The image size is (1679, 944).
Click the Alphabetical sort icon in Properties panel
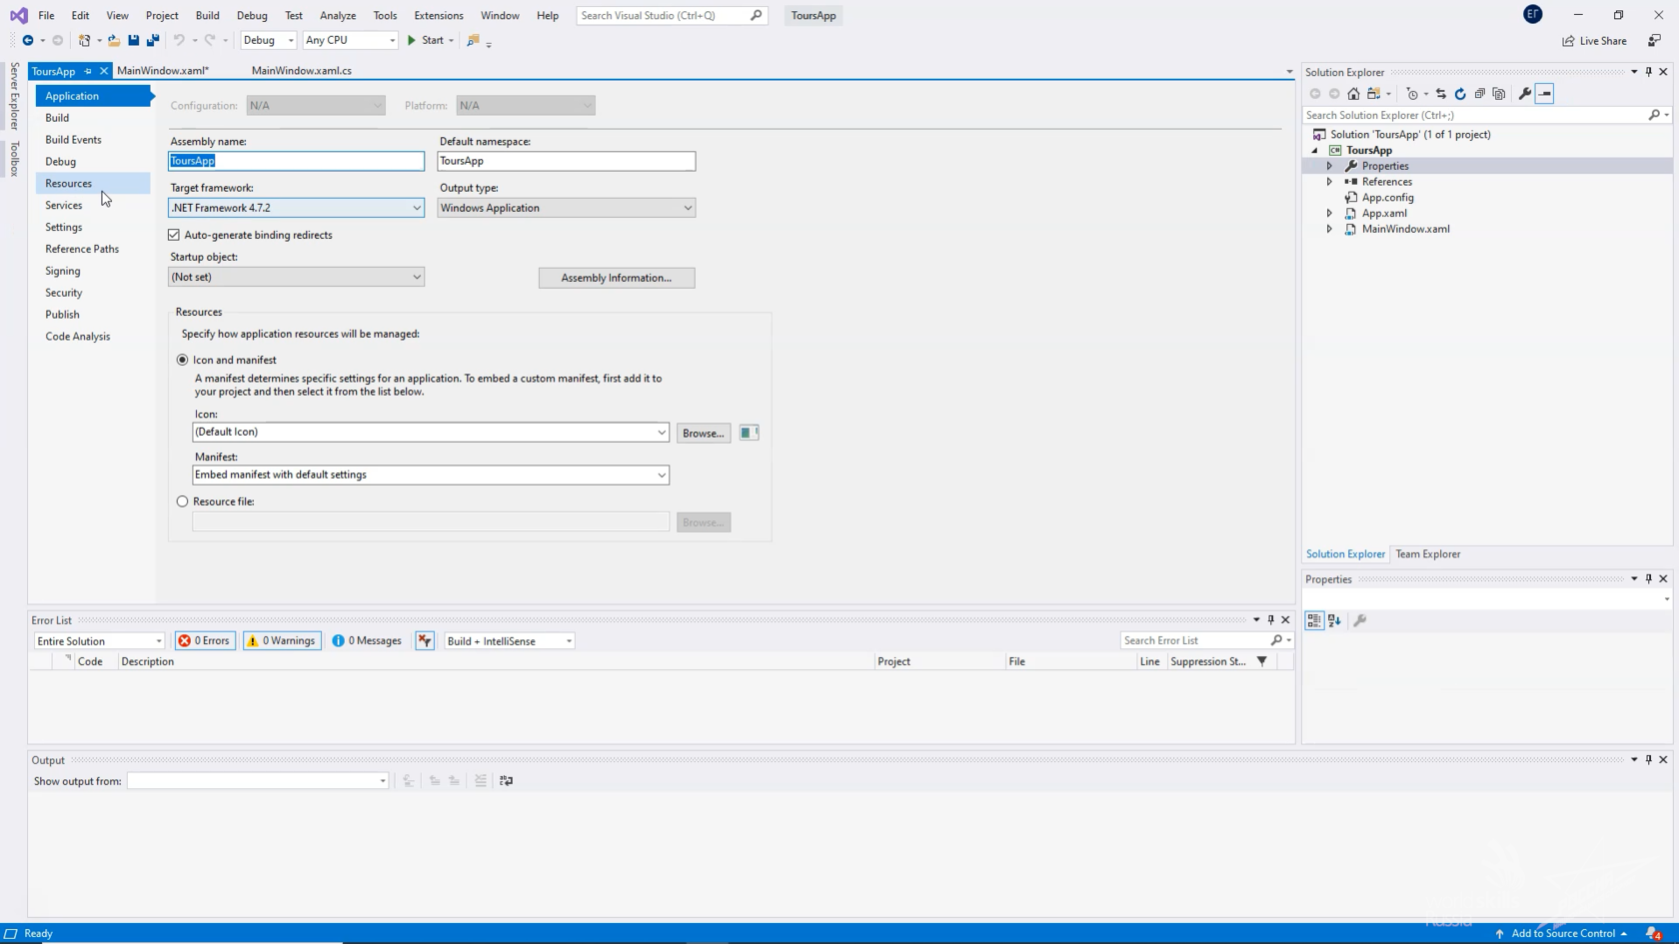point(1334,620)
